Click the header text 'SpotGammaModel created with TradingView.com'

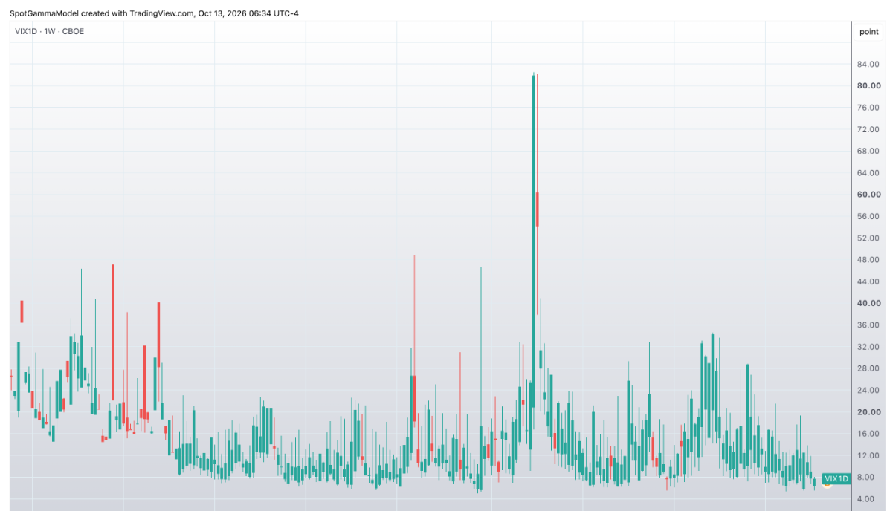(102, 13)
